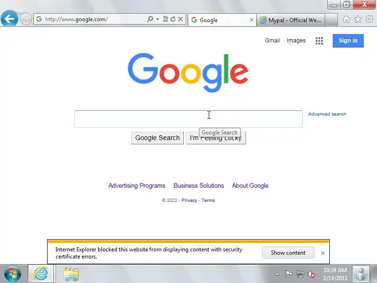
Task: Click the network tray icon
Action: 300,274
